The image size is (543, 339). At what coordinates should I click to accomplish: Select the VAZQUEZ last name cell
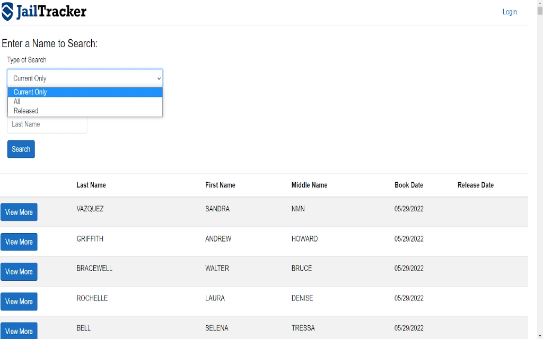click(x=90, y=209)
